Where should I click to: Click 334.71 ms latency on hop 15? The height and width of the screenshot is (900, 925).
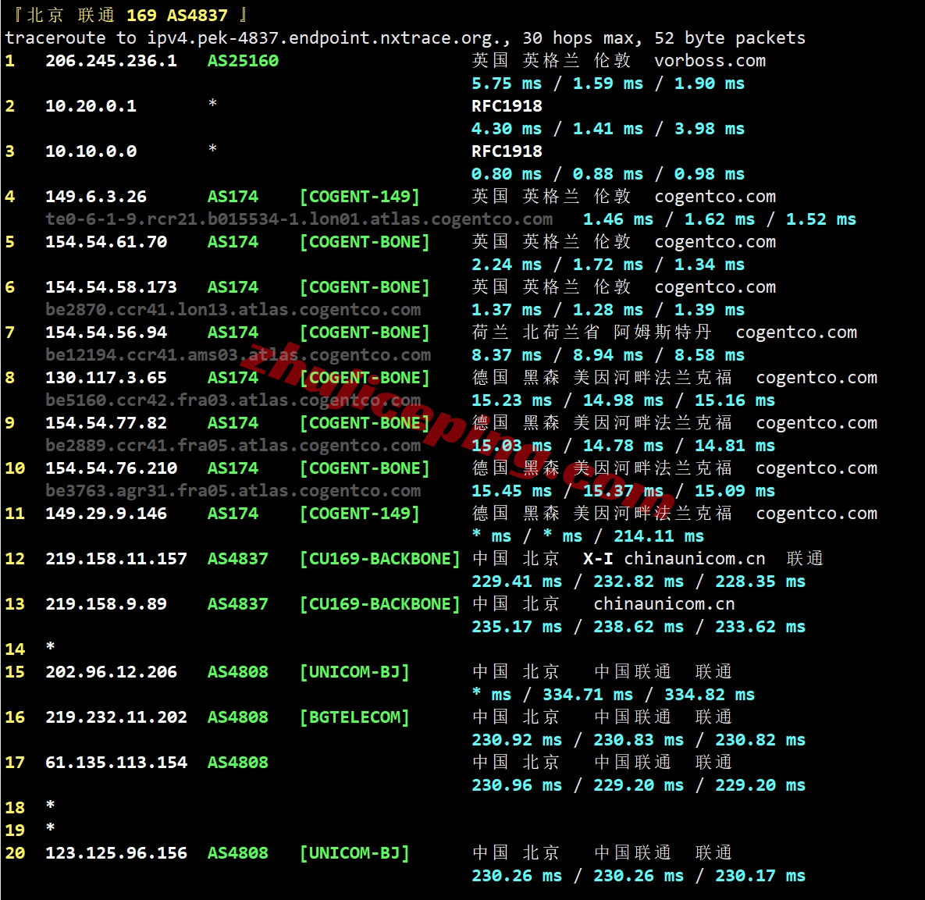[588, 695]
